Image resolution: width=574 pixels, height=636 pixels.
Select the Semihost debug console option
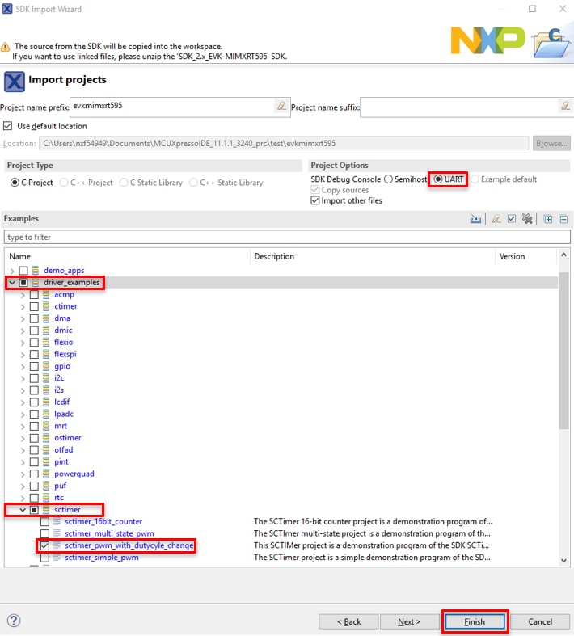tap(389, 179)
